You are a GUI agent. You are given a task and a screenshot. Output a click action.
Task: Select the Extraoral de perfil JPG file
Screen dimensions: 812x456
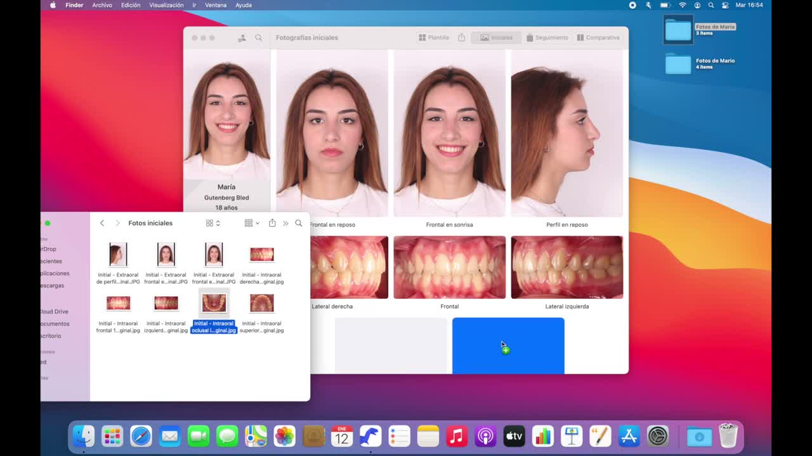[118, 263]
